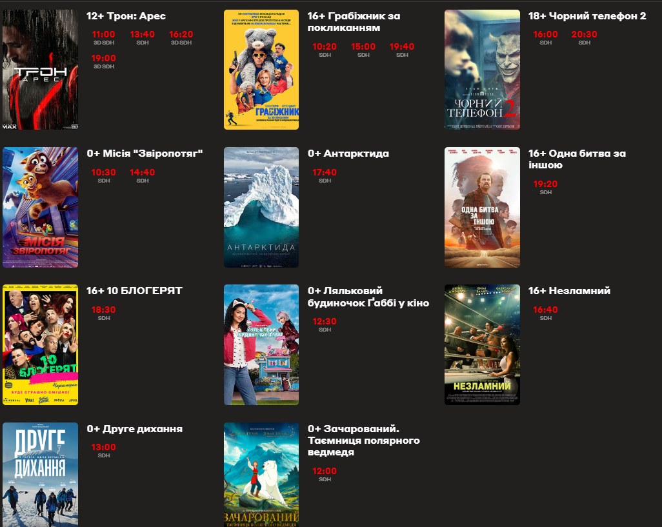Click the Антарктида iceberg poster
Viewport: 662px width, 527px height.
point(261,207)
